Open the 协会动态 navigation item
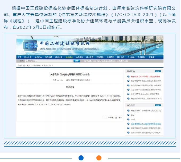Viewport: 181px width, 162px height. pyautogui.click(x=38, y=57)
